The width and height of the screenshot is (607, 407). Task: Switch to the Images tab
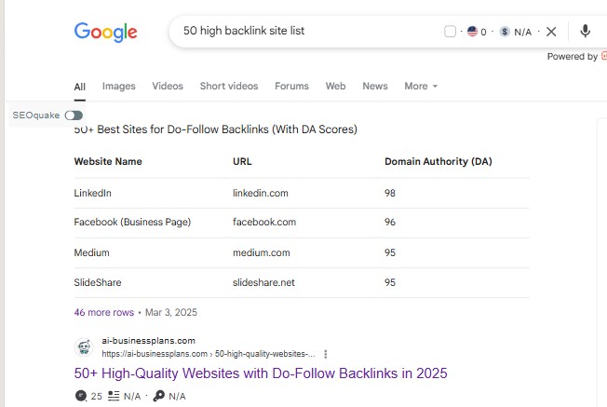pyautogui.click(x=119, y=86)
